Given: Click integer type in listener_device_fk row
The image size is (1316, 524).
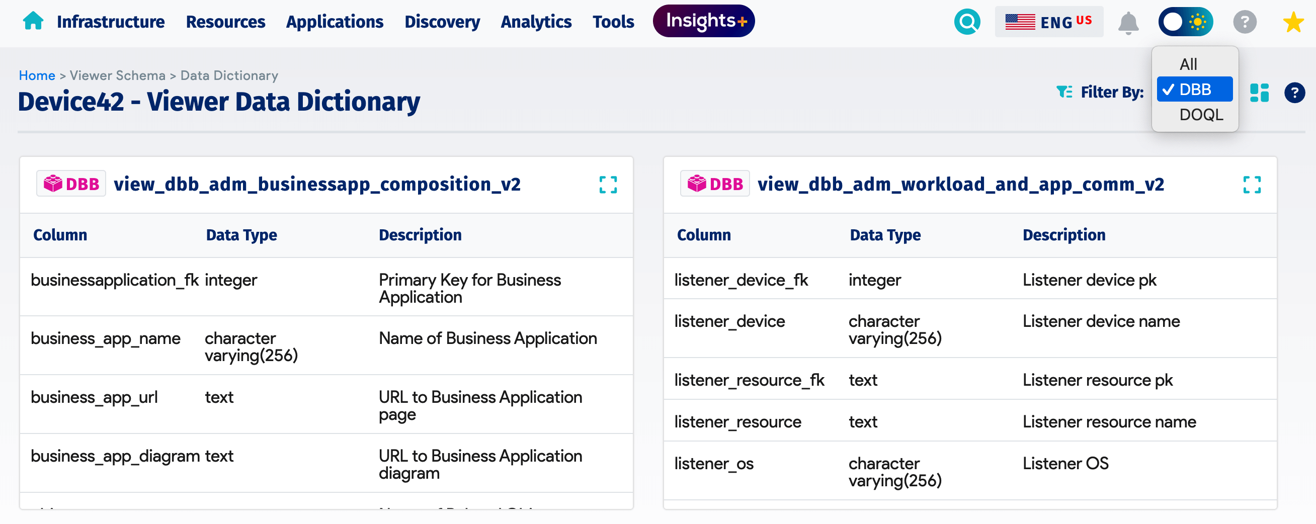Looking at the screenshot, I should (875, 281).
